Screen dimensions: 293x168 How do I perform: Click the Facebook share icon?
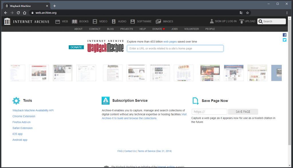[x=284, y=35]
